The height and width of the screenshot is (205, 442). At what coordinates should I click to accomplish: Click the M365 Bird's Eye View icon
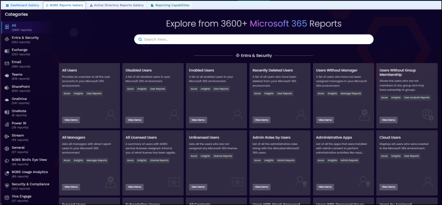click(7, 161)
